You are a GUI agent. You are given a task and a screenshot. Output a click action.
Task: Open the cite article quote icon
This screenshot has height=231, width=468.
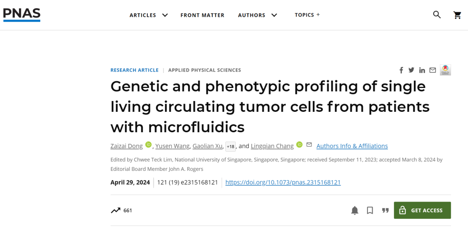[x=385, y=211]
